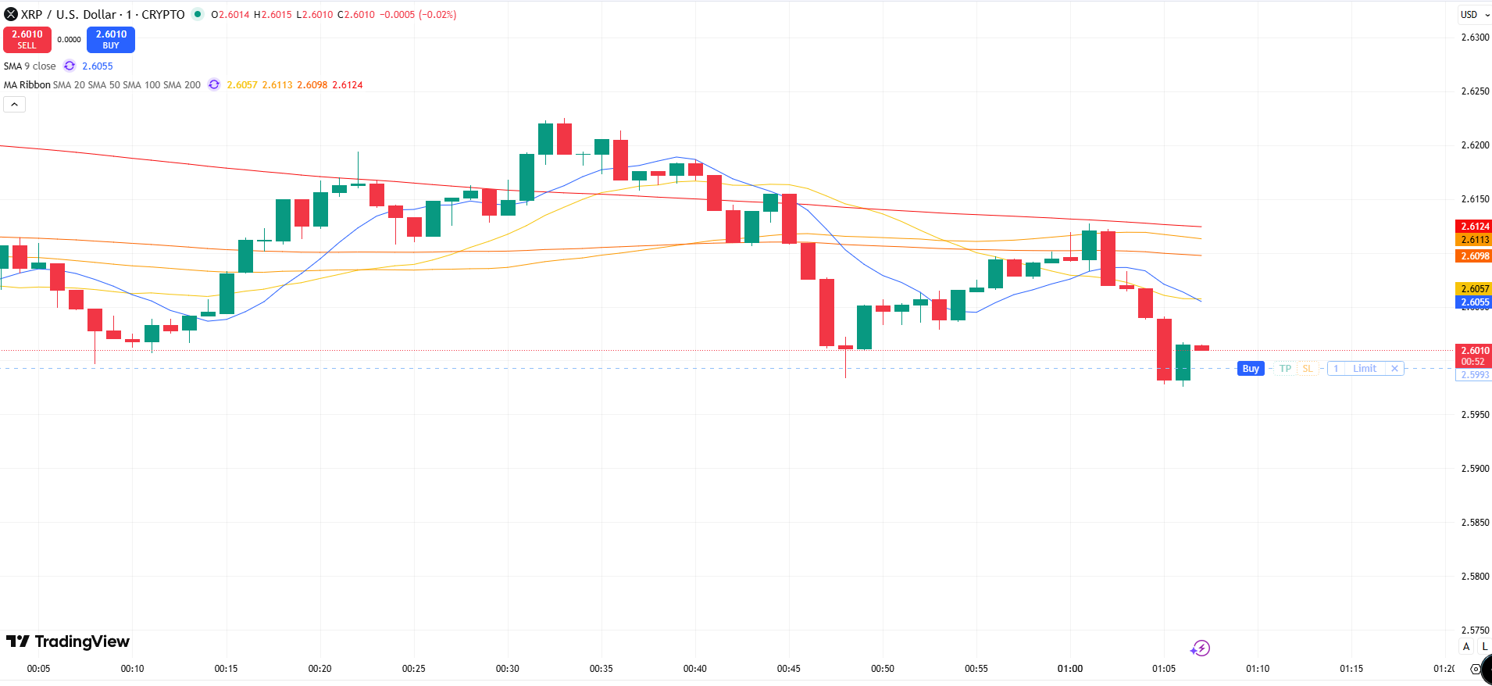This screenshot has width=1492, height=686.
Task: Enable logarithmic scale with the L button
Action: tap(1485, 646)
